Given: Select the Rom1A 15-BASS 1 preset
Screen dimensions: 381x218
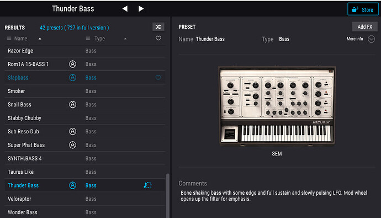Looking at the screenshot, I should (x=85, y=64).
